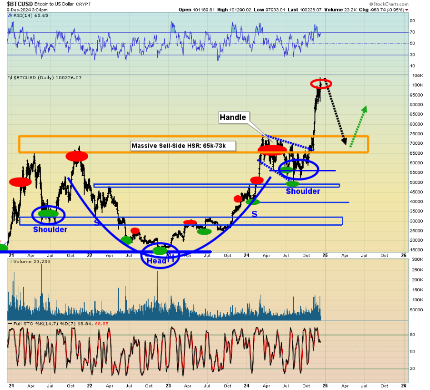Click the orange sell-side resistance zone's right edge
Viewport: 430px width, 390px height.
click(368, 144)
